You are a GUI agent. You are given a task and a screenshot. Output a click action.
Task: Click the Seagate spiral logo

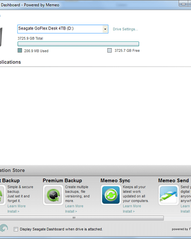[x=4, y=228]
